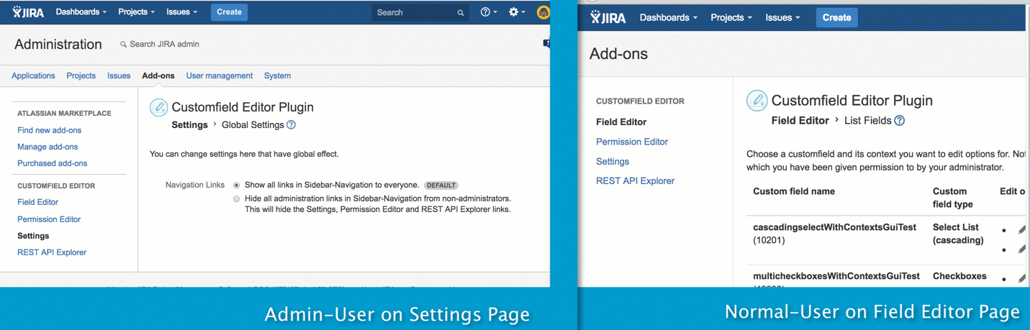Open Dashboards dropdown in admin window
The image size is (1030, 330).
pos(81,12)
